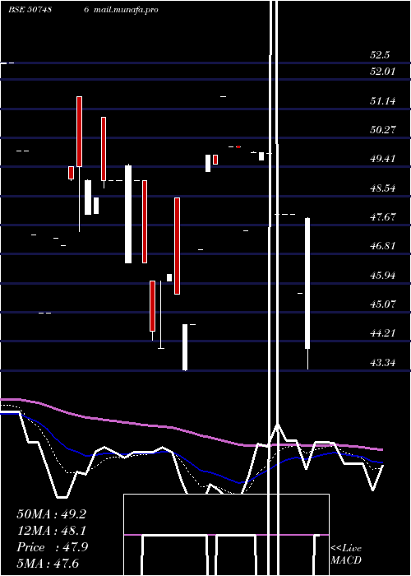
Task: Click the 52.01 price level label
Action: 383,72
